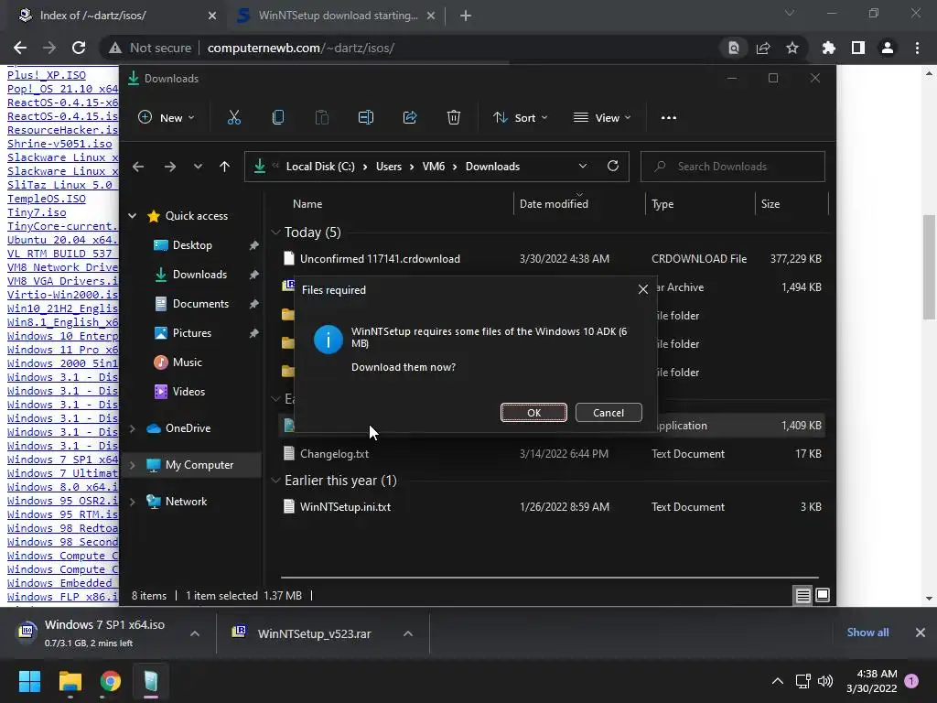Click Cancel in Files required dialog
This screenshot has width=937, height=703.
[609, 413]
